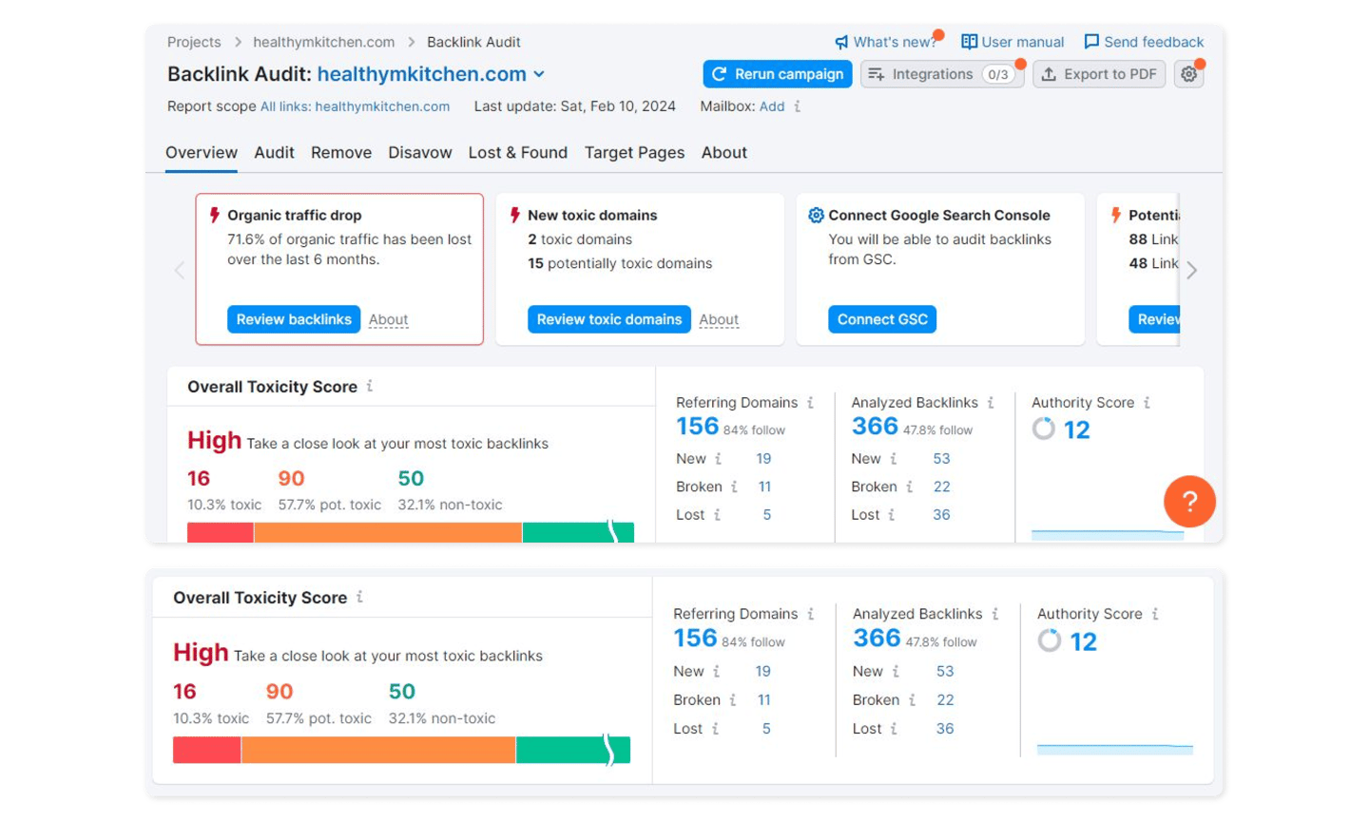The width and height of the screenshot is (1369, 821).
Task: Click the User manual book icon
Action: (x=969, y=42)
